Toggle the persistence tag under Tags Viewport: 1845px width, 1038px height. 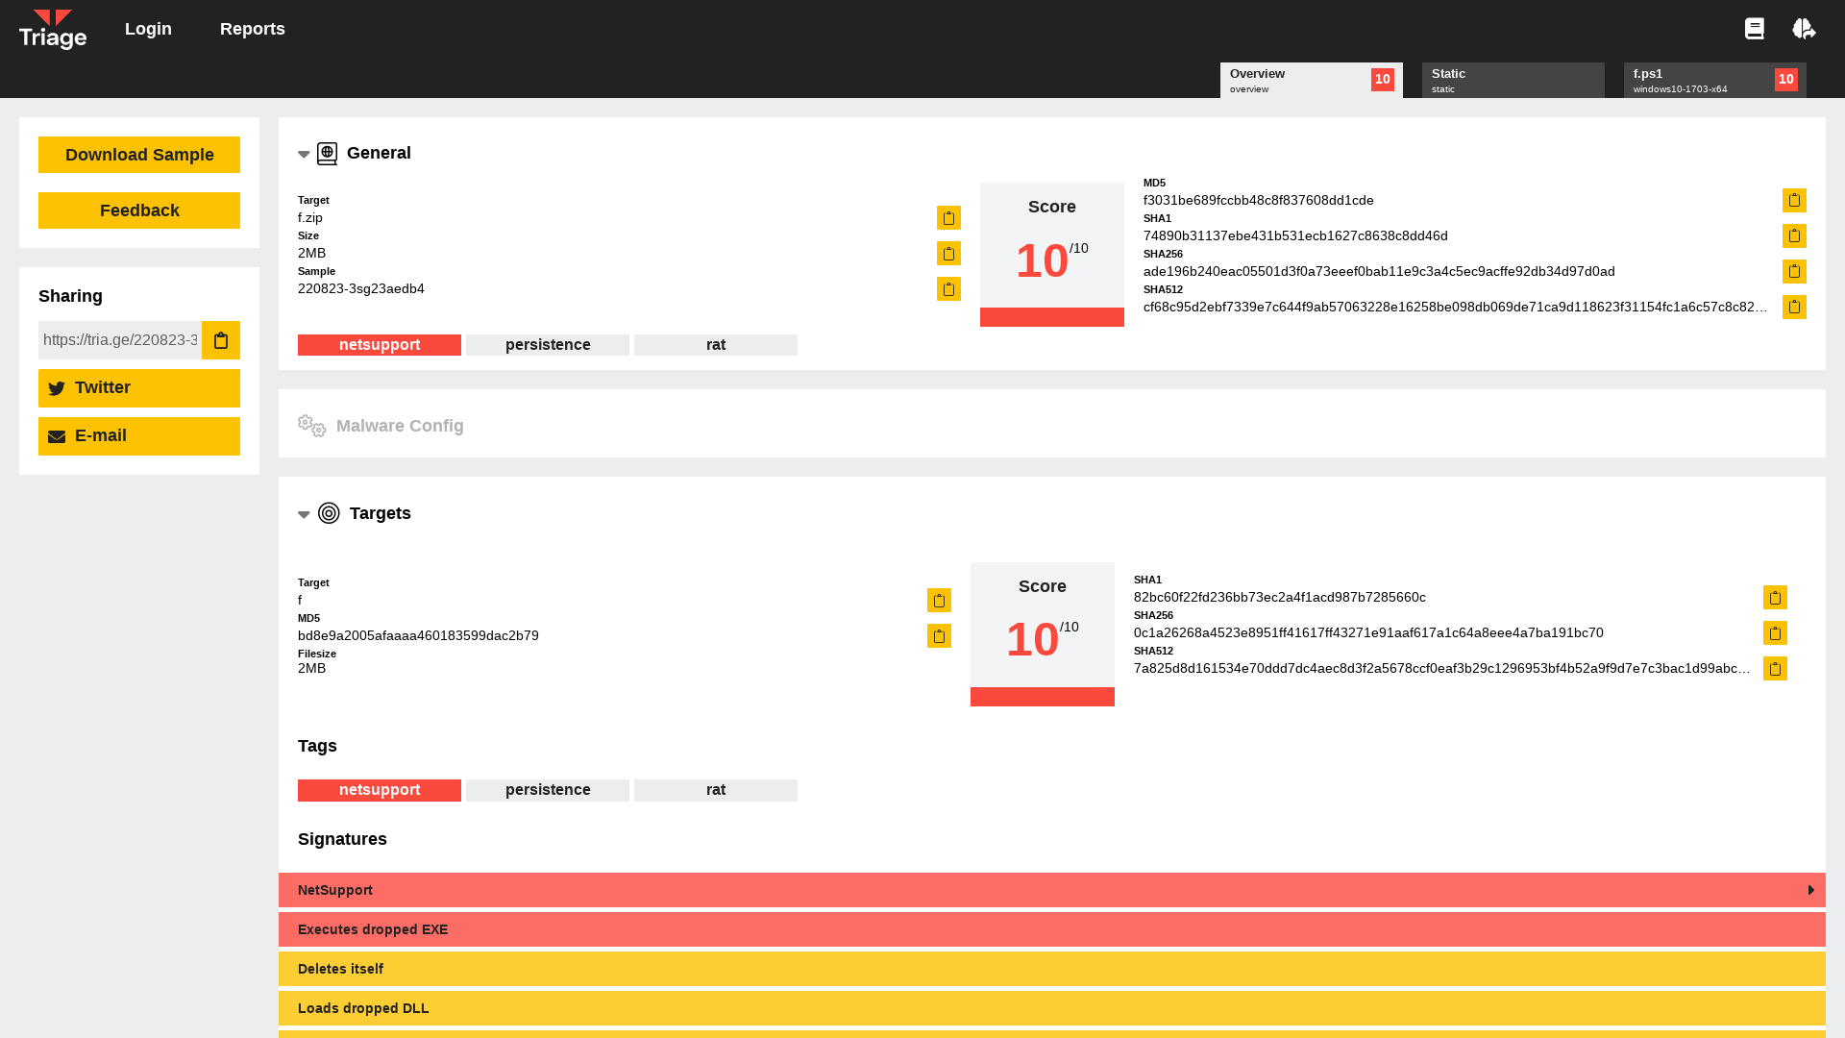(547, 789)
